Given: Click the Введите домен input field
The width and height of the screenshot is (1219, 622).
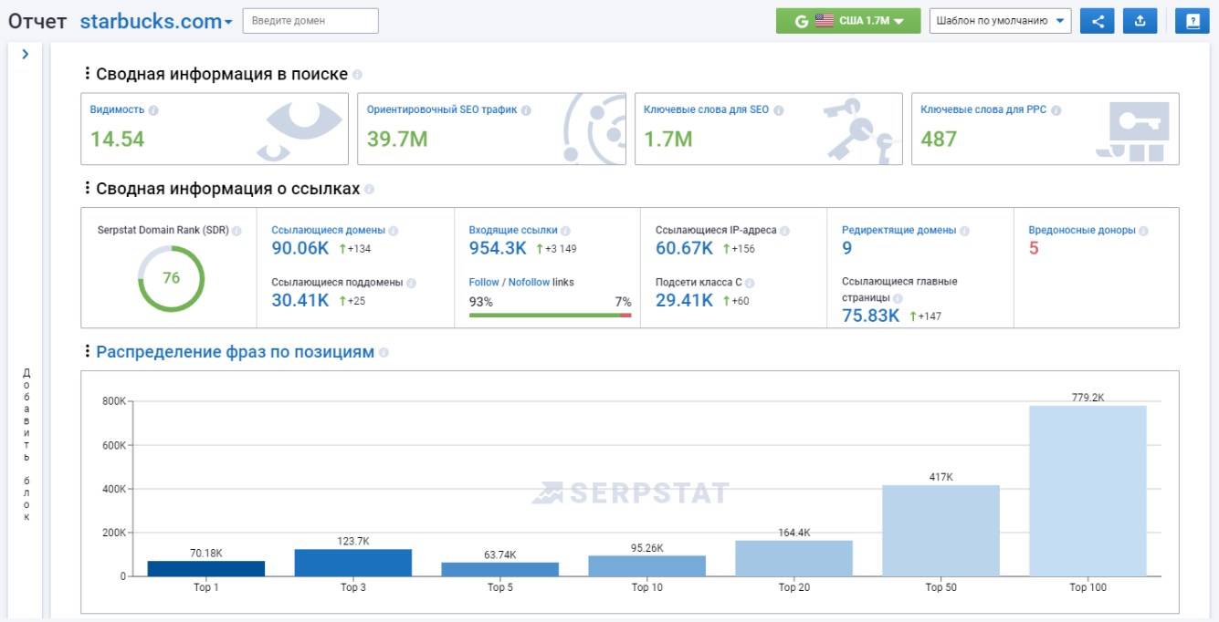Looking at the screenshot, I should point(310,21).
